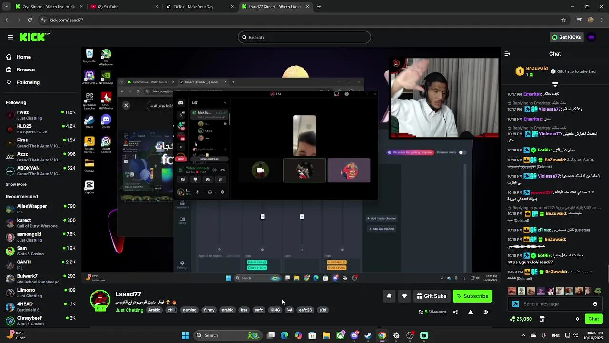The width and height of the screenshot is (609, 343).
Task: Select the eafc26 tag
Action: (x=305, y=310)
